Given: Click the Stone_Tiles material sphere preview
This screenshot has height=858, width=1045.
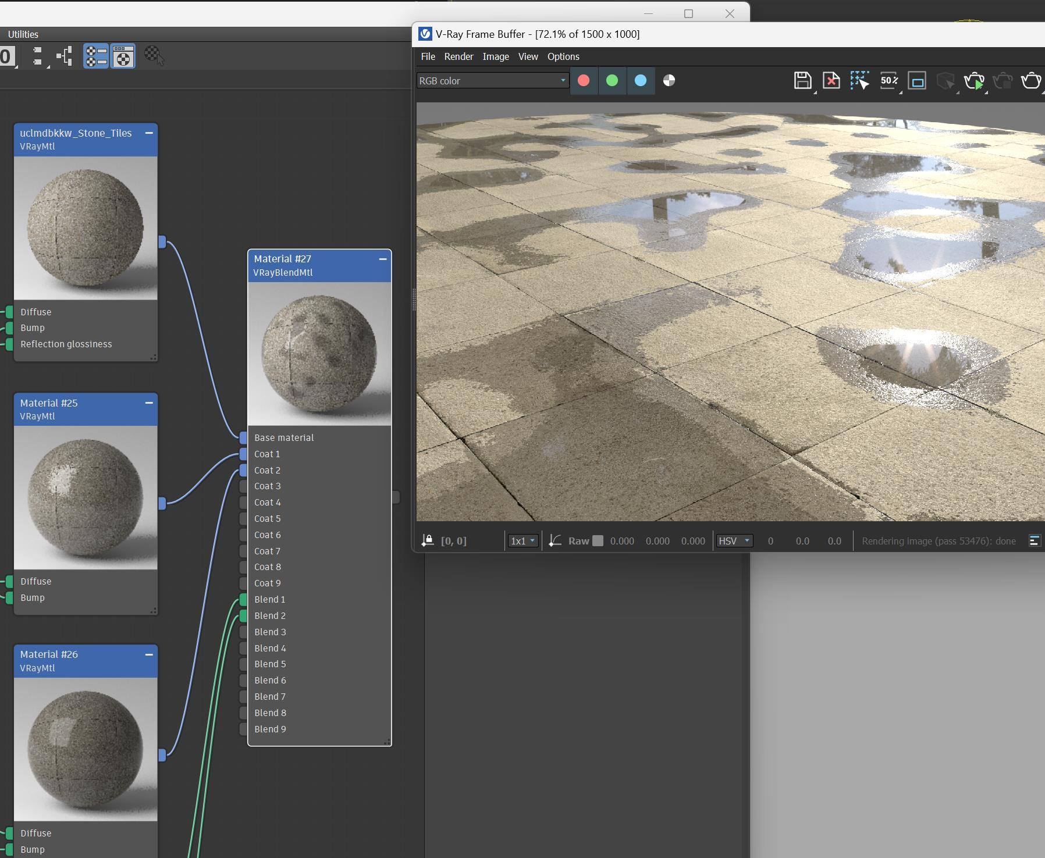Looking at the screenshot, I should tap(86, 228).
